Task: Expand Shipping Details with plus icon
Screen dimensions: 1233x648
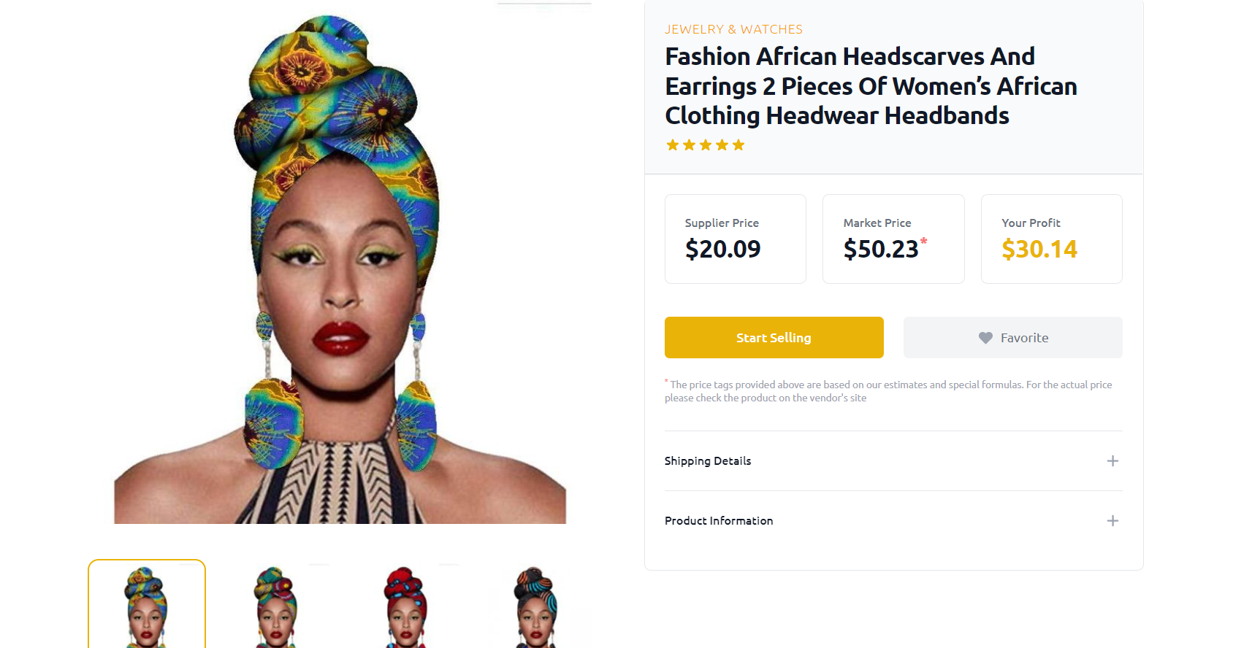Action: click(1112, 461)
